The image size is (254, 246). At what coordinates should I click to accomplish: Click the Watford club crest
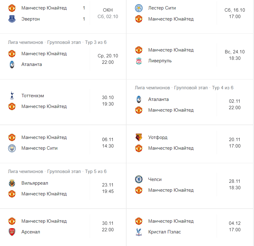click(139, 138)
